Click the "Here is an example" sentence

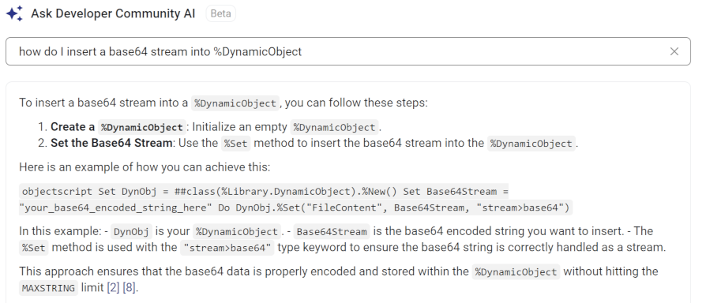tap(145, 167)
